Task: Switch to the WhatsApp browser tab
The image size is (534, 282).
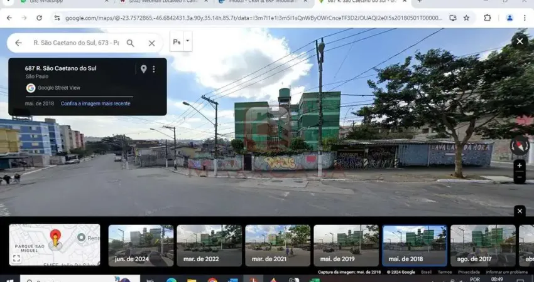Action: [44, 2]
